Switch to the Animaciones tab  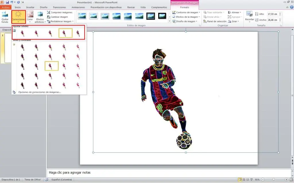tap(78, 7)
